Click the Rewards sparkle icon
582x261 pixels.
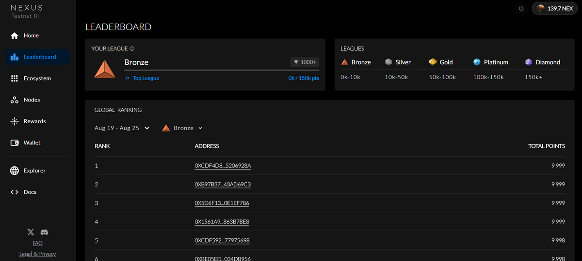pos(15,121)
